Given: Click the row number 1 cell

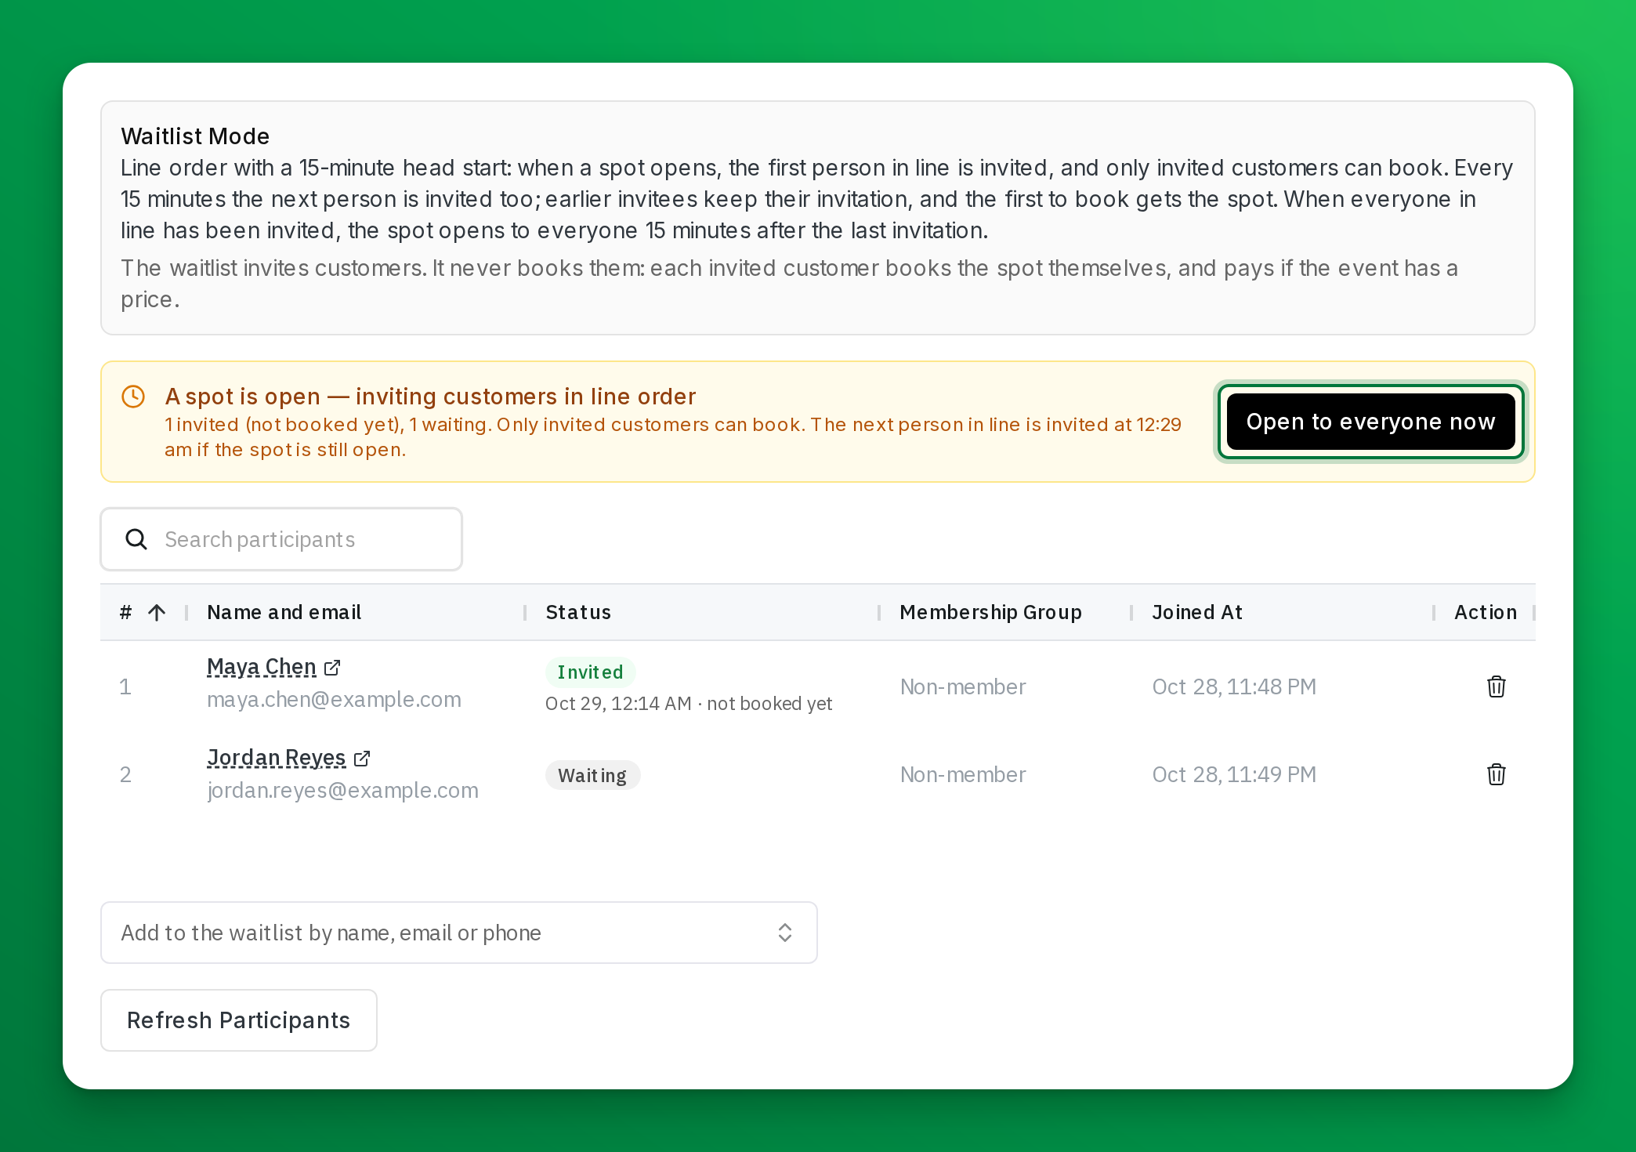Looking at the screenshot, I should [125, 687].
